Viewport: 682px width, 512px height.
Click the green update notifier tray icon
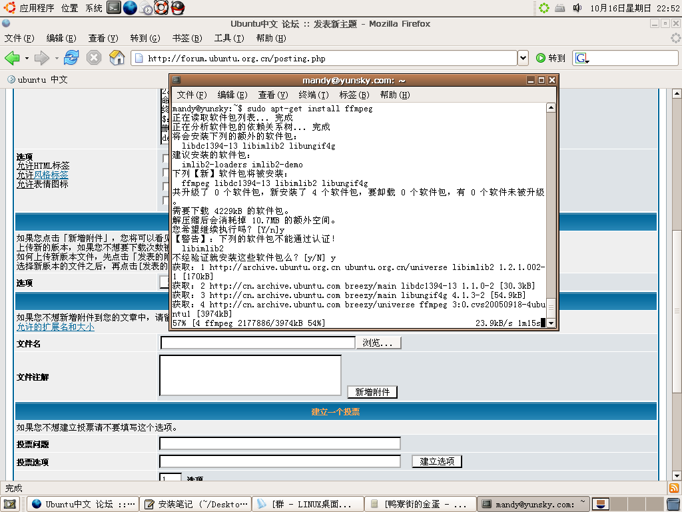[x=543, y=8]
